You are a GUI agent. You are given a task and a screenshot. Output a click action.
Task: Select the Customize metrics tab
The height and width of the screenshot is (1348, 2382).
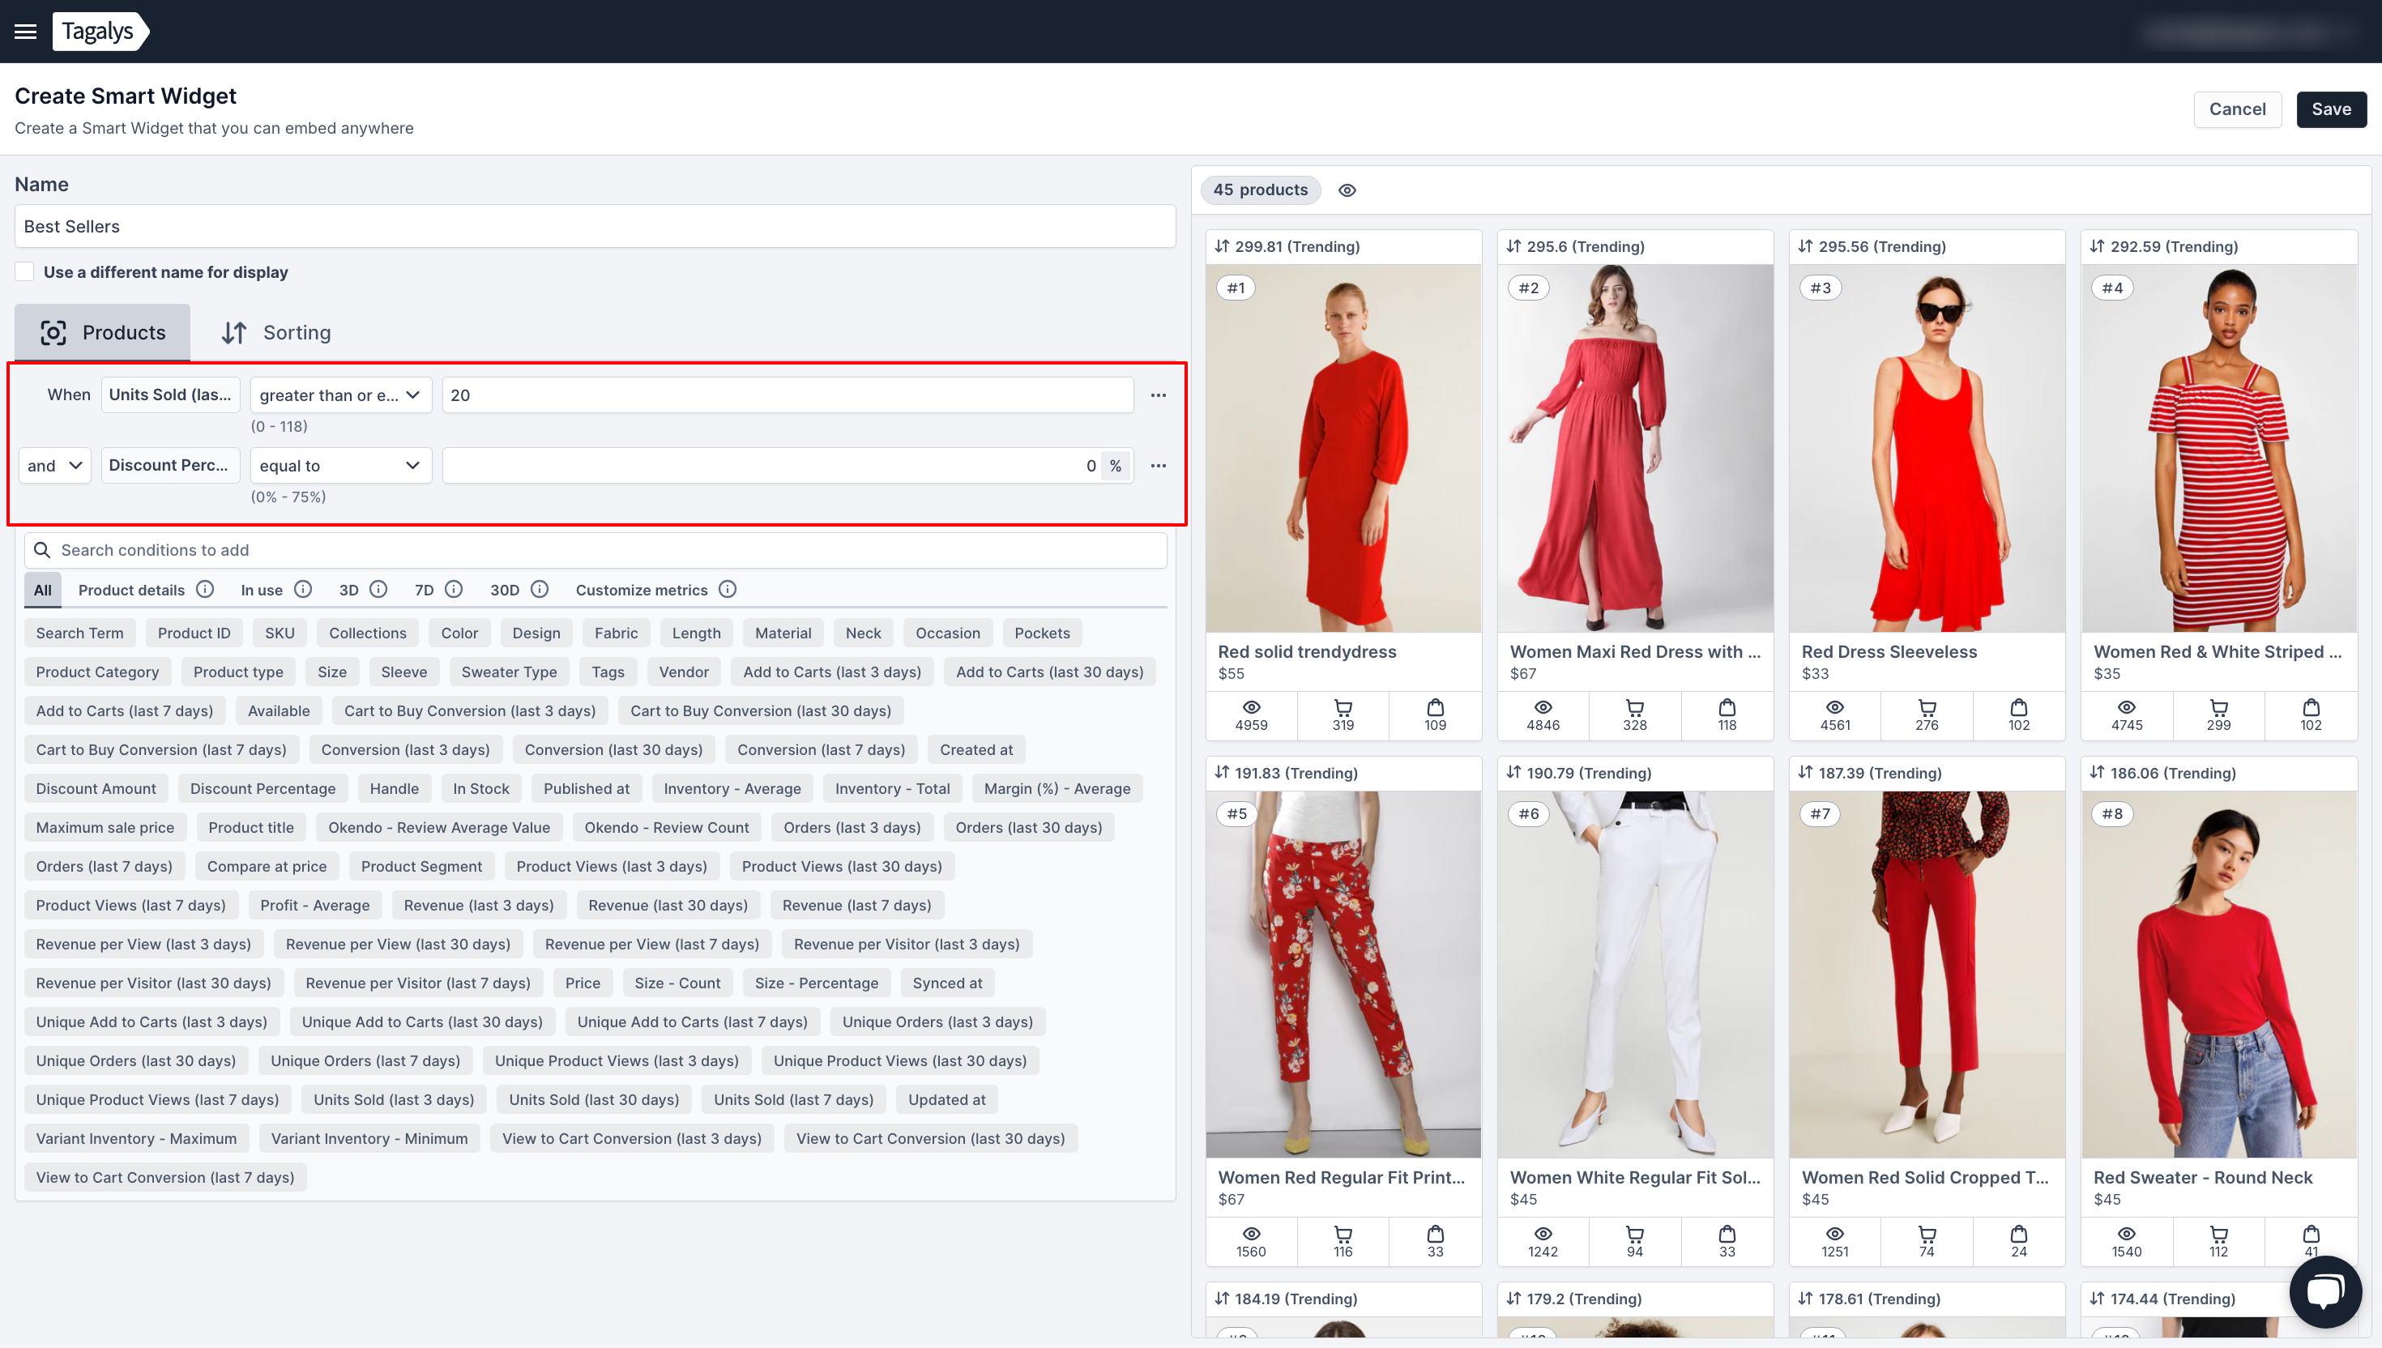[642, 590]
